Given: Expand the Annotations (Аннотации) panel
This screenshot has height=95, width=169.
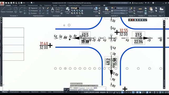Looking at the screenshot, I should pos(57,16).
